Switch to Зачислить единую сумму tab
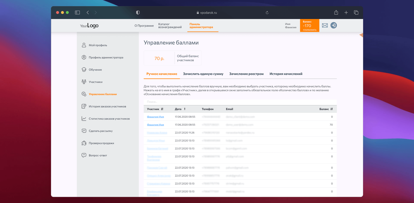Image resolution: width=414 pixels, height=203 pixels. [203, 74]
